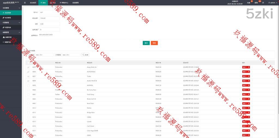Click the orange 取消 cancel button
Image resolution: width=279 pixels, height=138 pixels.
tap(154, 43)
